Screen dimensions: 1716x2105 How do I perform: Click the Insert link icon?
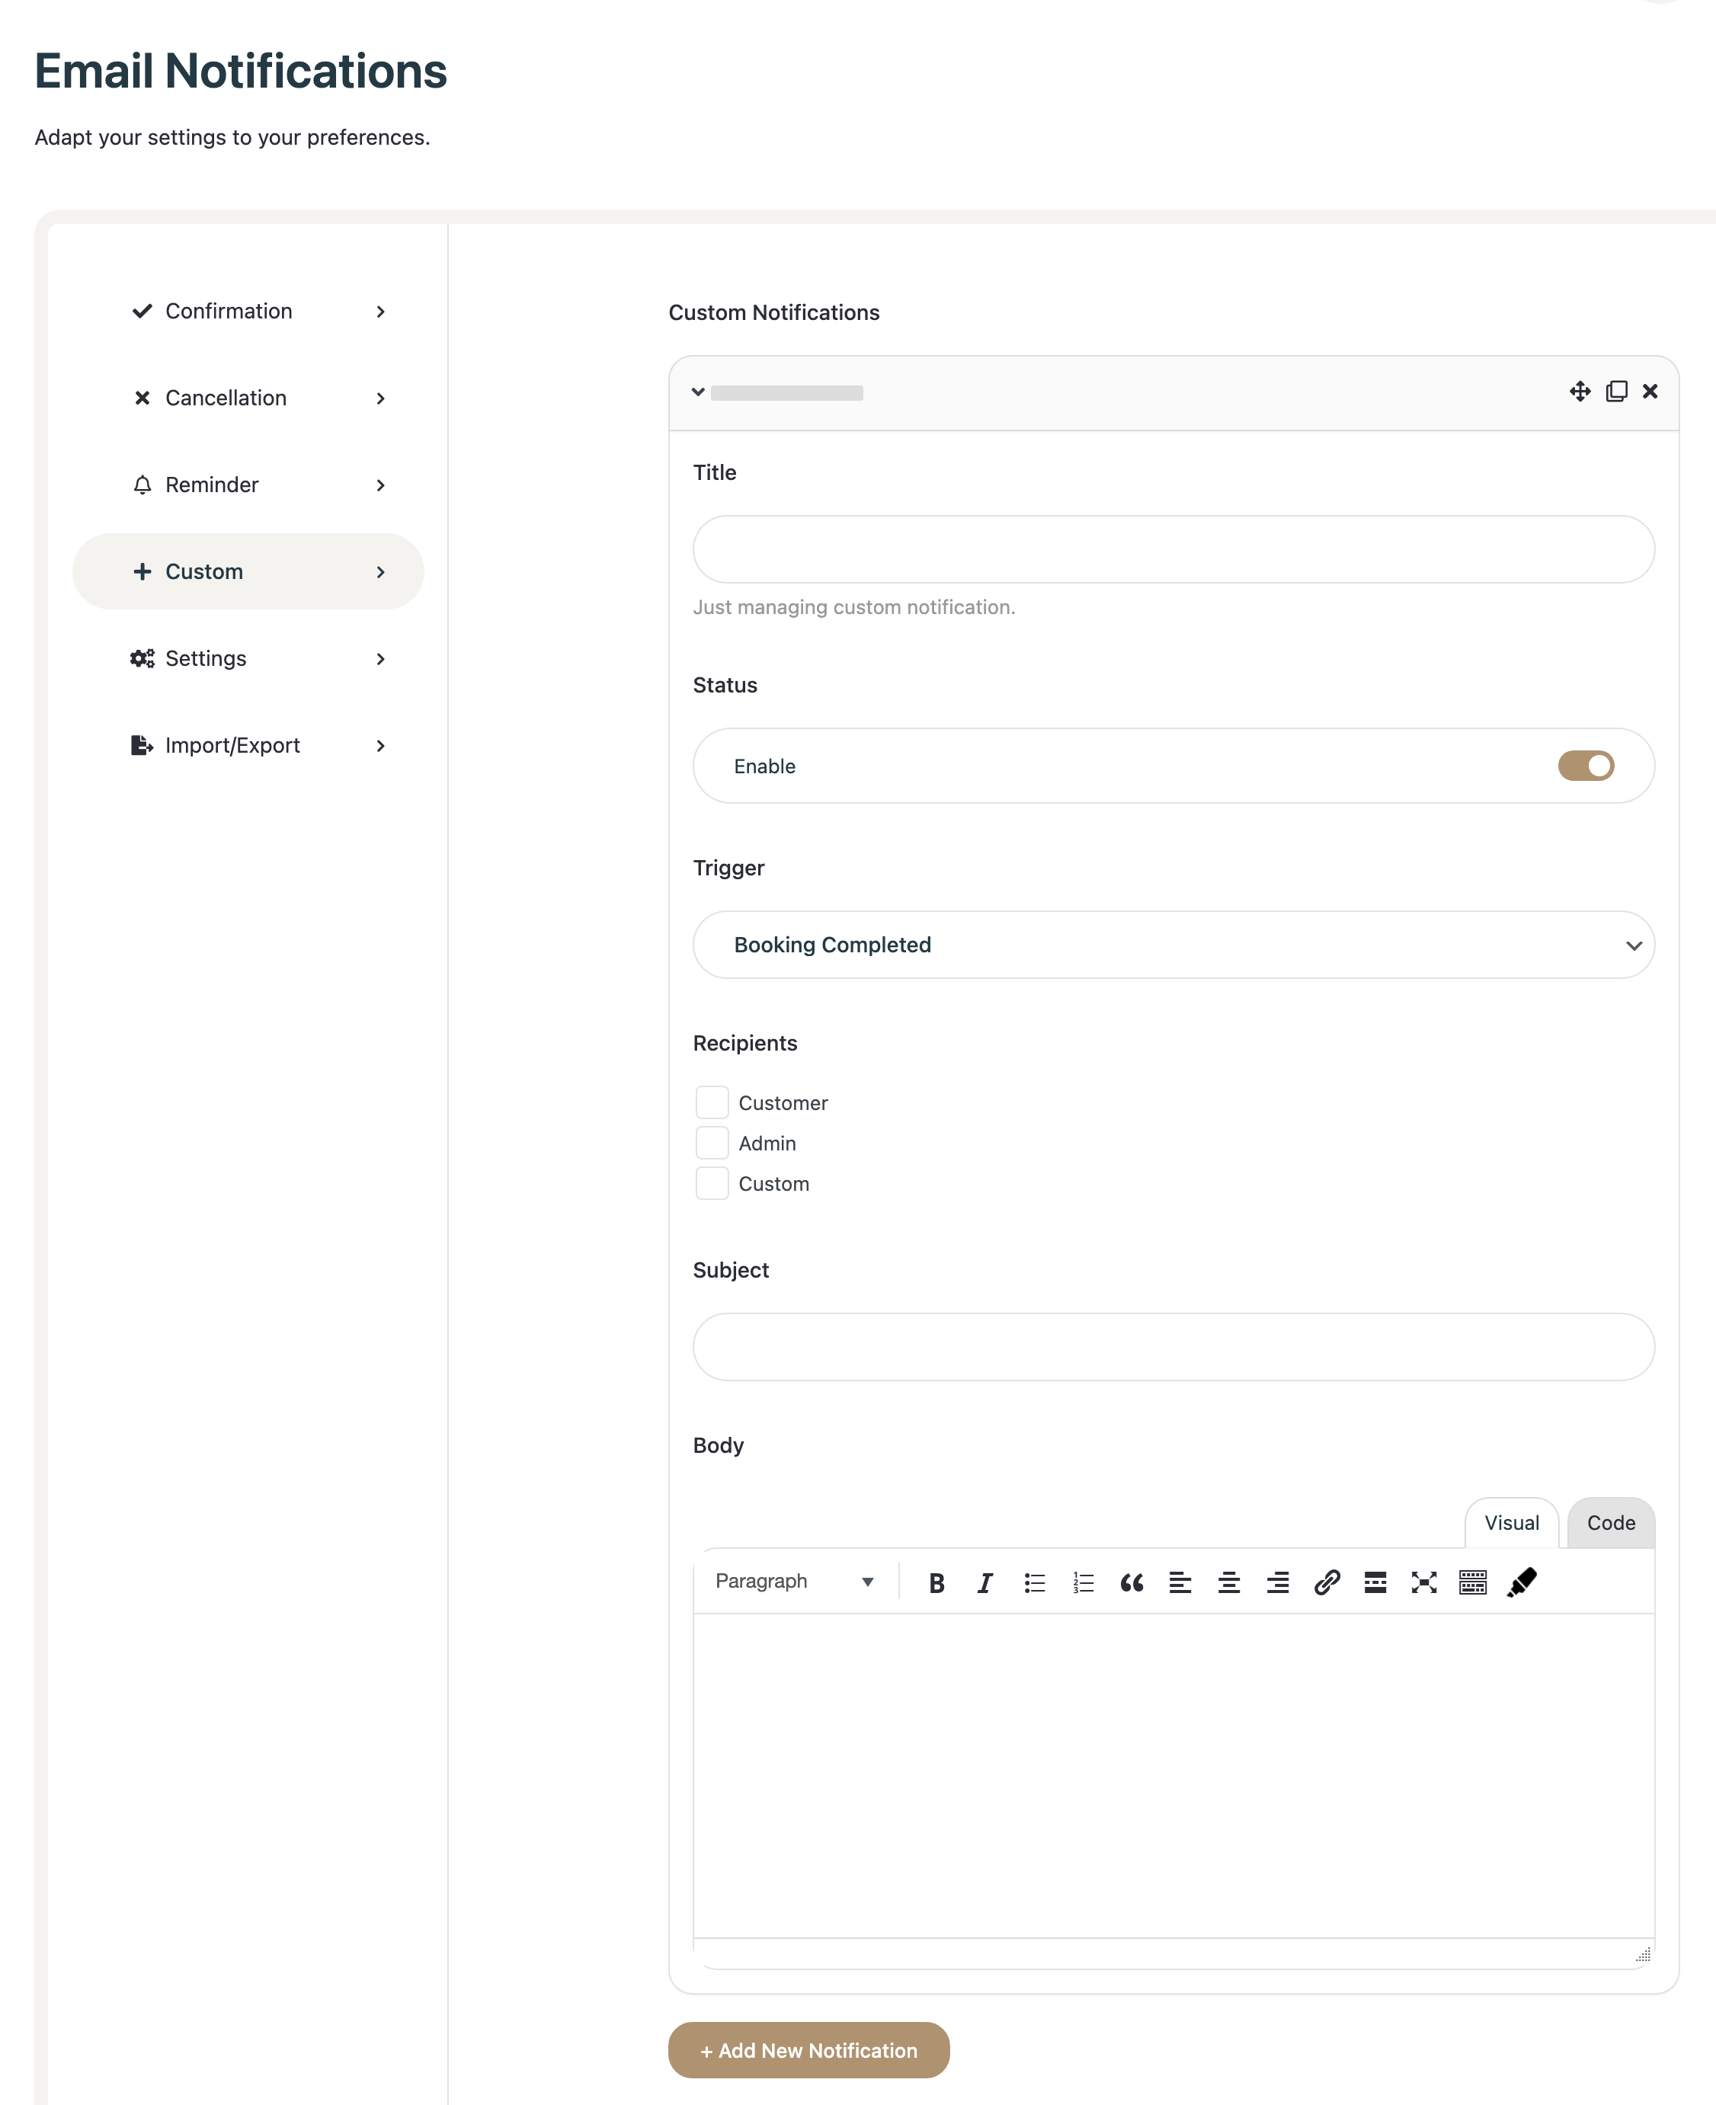(1327, 1583)
